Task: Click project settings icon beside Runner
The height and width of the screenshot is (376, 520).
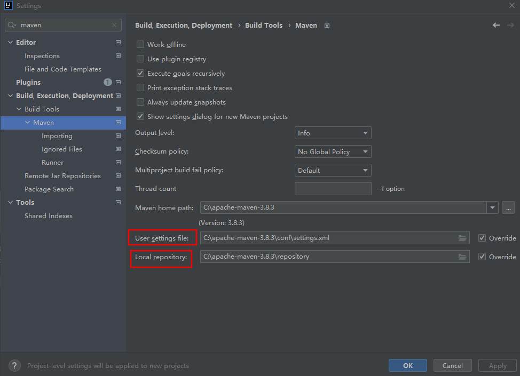Action: coord(118,162)
